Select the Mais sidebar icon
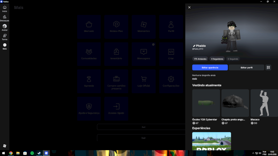Screen dimensions: 278x156 pos(5,46)
